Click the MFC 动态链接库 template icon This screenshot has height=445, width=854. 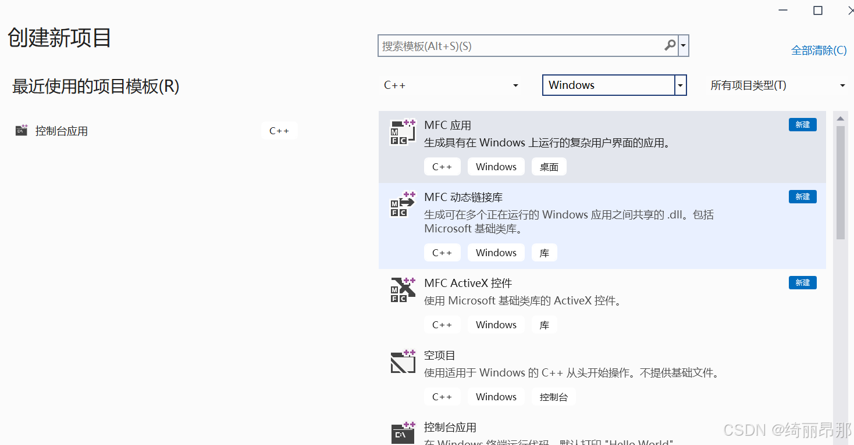[x=403, y=204]
